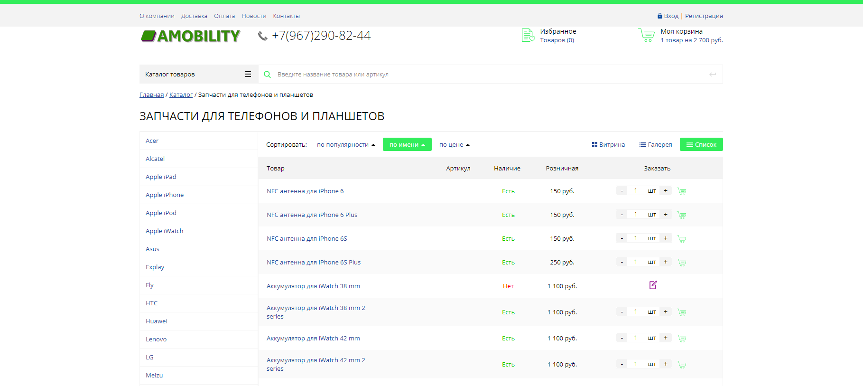
Task: Open Доставка page
Action: (194, 16)
